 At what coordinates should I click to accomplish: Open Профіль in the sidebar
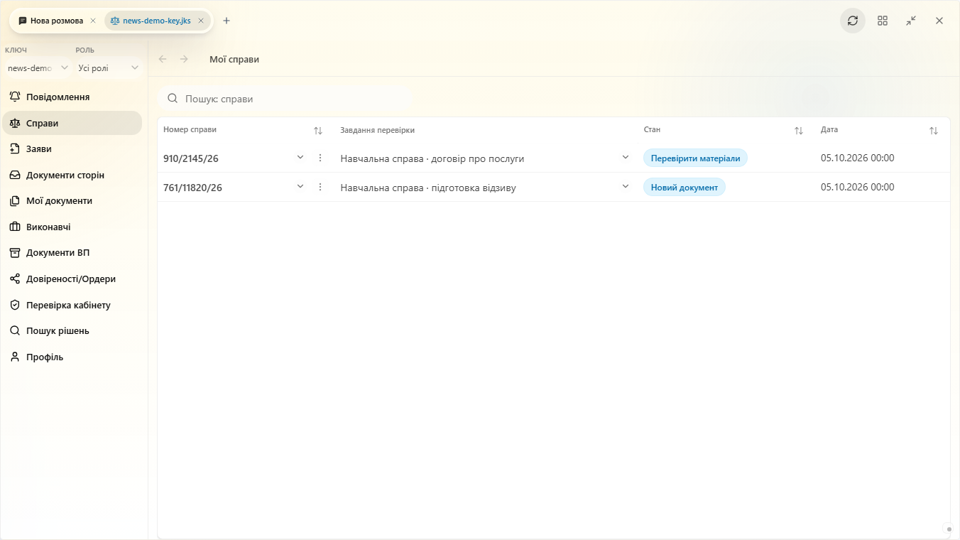tap(72, 357)
